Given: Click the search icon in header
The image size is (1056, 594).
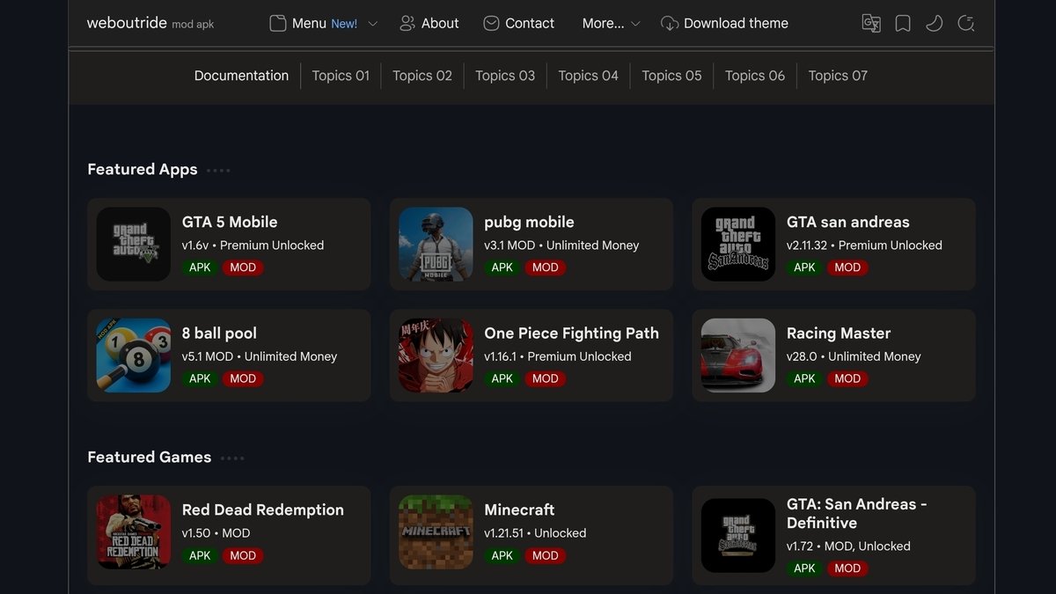Looking at the screenshot, I should coord(965,24).
